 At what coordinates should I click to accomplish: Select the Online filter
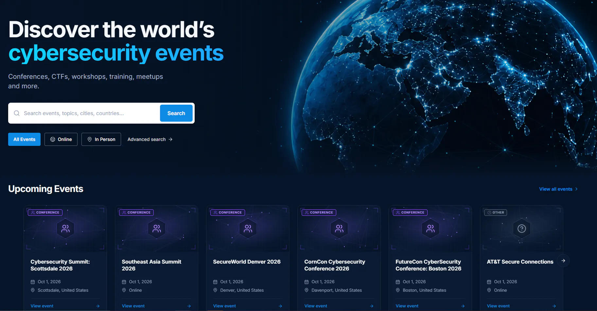coord(61,139)
